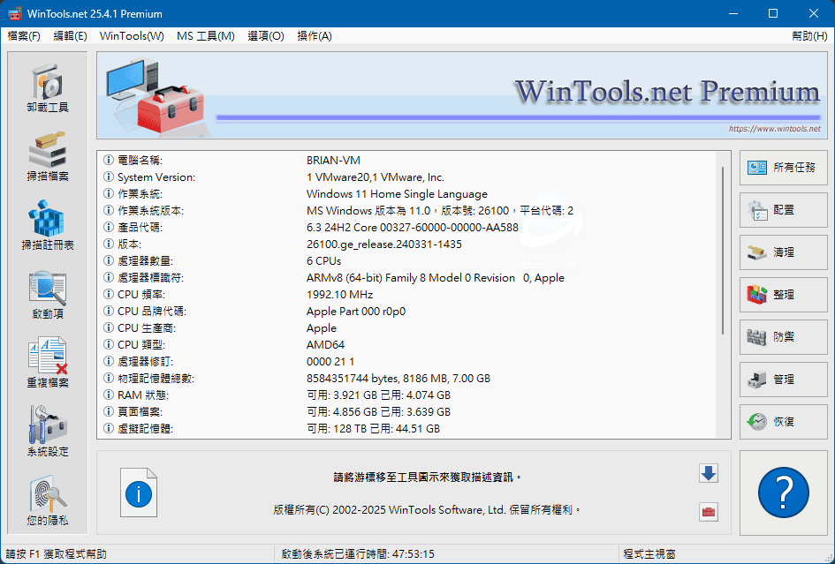Open the 您的隱私 privacy tool

point(47,501)
